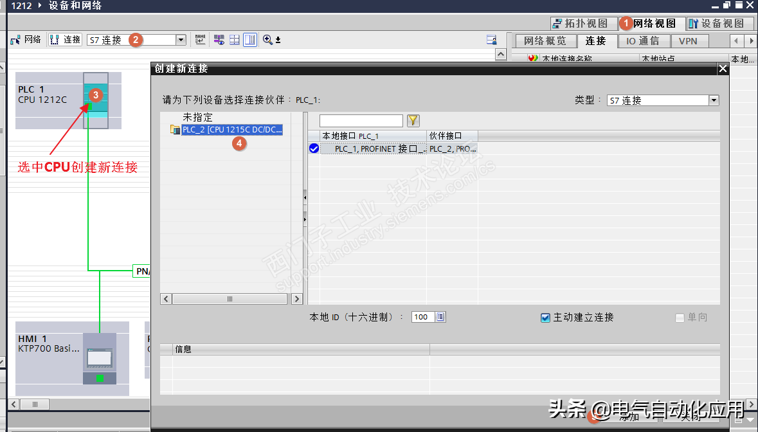Switch to the IO communication (IO 通信) tab
This screenshot has width=758, height=432.
coord(642,41)
